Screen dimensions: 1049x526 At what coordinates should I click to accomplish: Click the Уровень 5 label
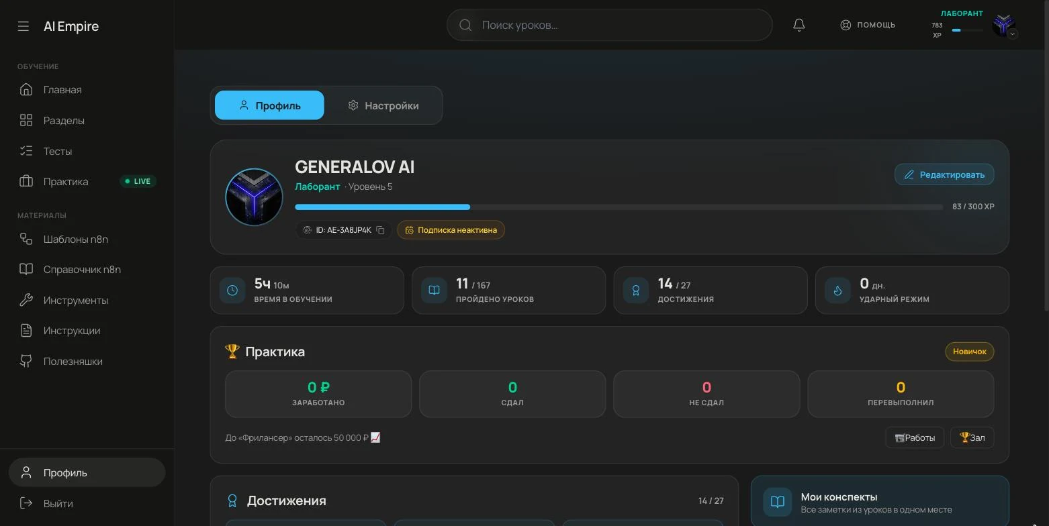point(370,187)
